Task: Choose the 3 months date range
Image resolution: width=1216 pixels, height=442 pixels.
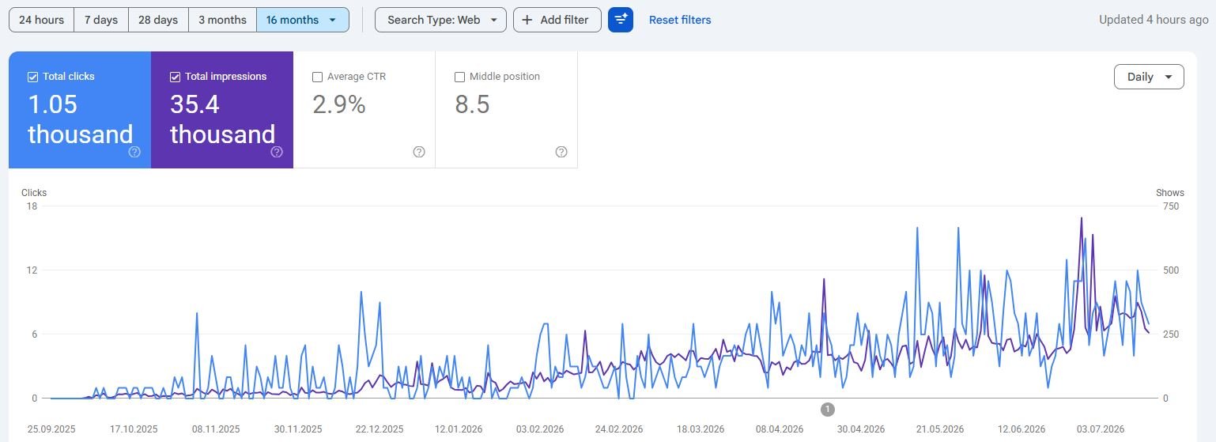Action: [222, 20]
